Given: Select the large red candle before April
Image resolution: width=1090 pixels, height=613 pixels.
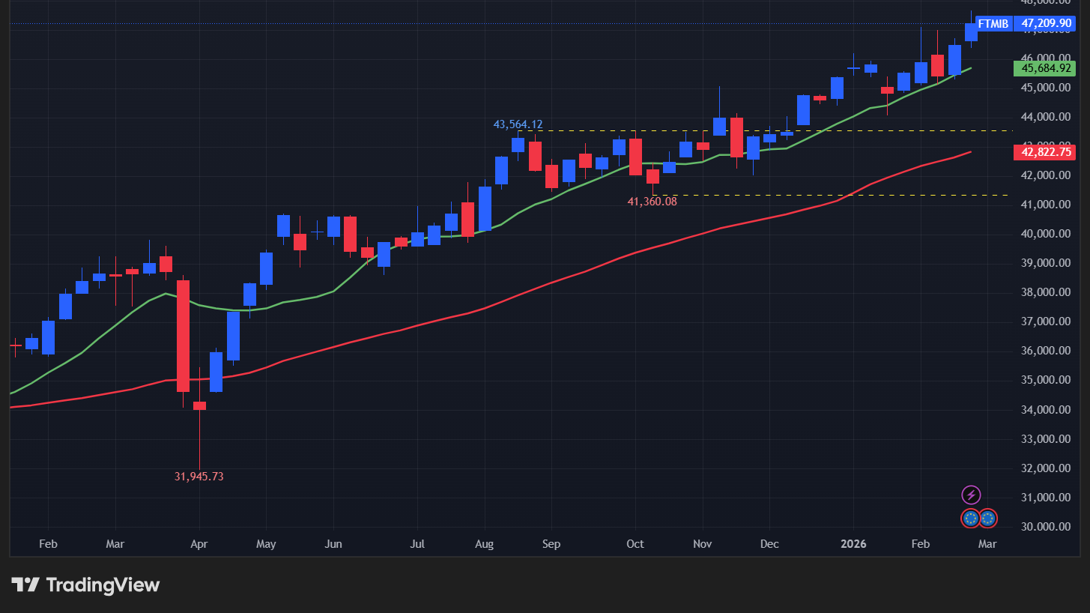Looking at the screenshot, I should click(183, 336).
